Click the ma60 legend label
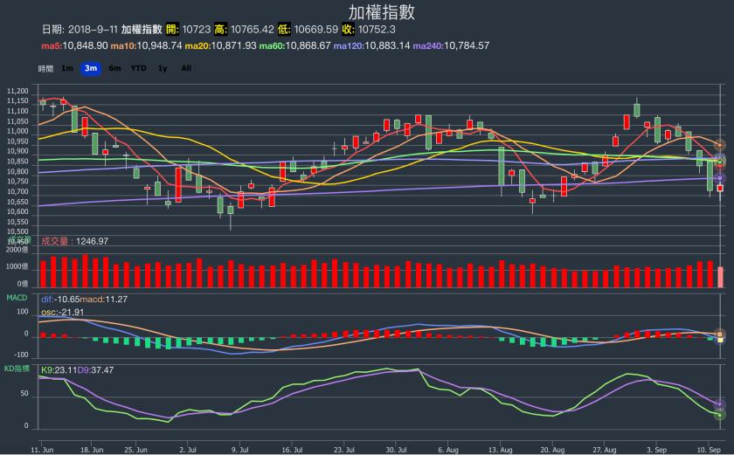This screenshot has width=734, height=455. [x=295, y=45]
